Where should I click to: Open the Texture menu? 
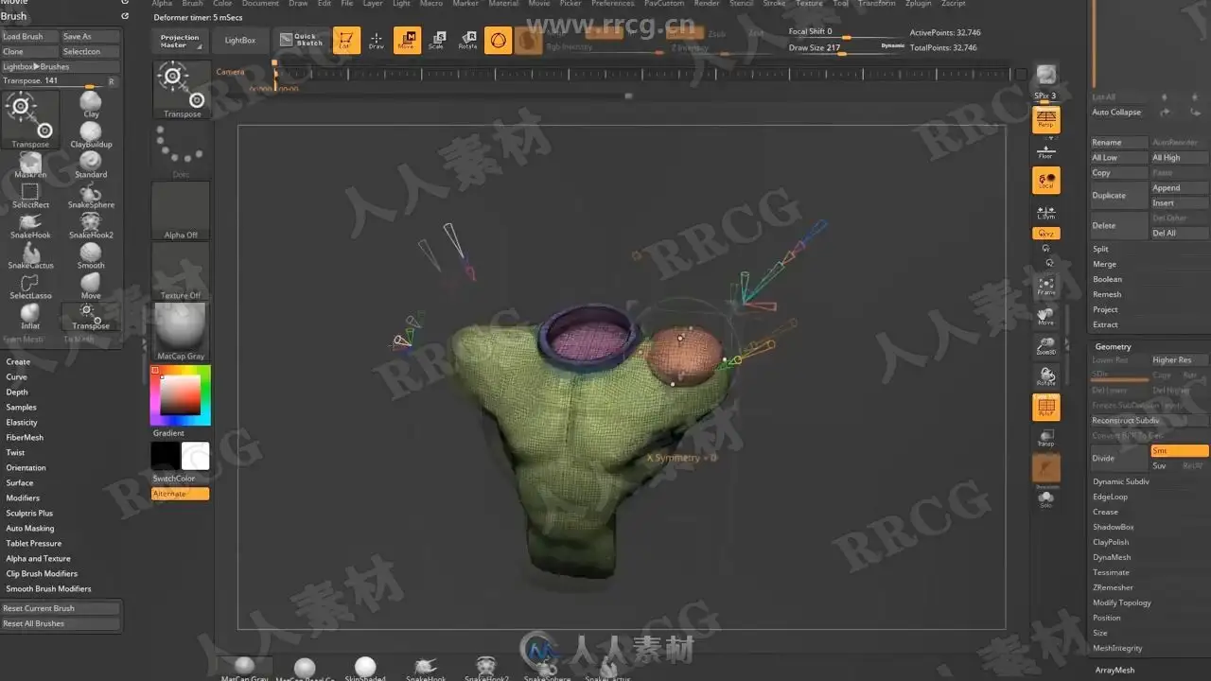[x=809, y=4]
